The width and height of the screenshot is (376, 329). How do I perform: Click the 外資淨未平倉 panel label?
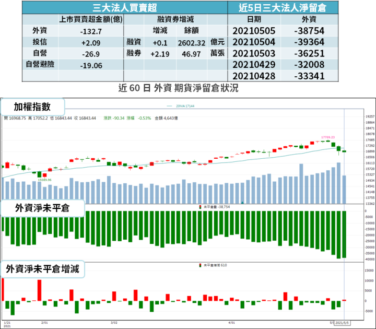[x=42, y=208]
